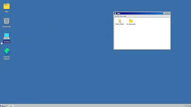Select the READ_ME.txt file
The height and width of the screenshot is (107, 191).
pos(120,22)
